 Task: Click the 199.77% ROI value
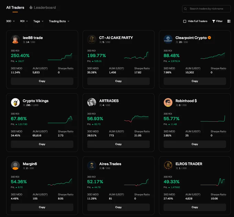click(x=97, y=56)
